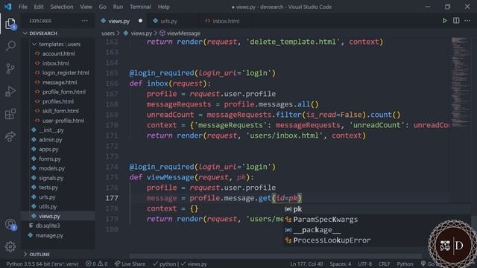Open the Extensions view

10,114
